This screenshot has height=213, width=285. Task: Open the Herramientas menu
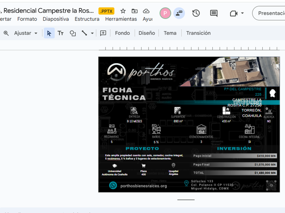[x=121, y=19]
